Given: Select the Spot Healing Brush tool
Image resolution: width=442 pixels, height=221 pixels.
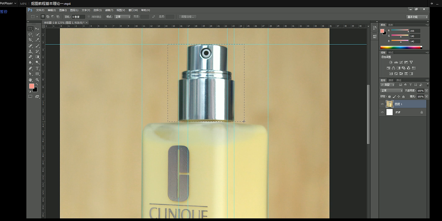Looking at the screenshot, I should pos(30,46).
